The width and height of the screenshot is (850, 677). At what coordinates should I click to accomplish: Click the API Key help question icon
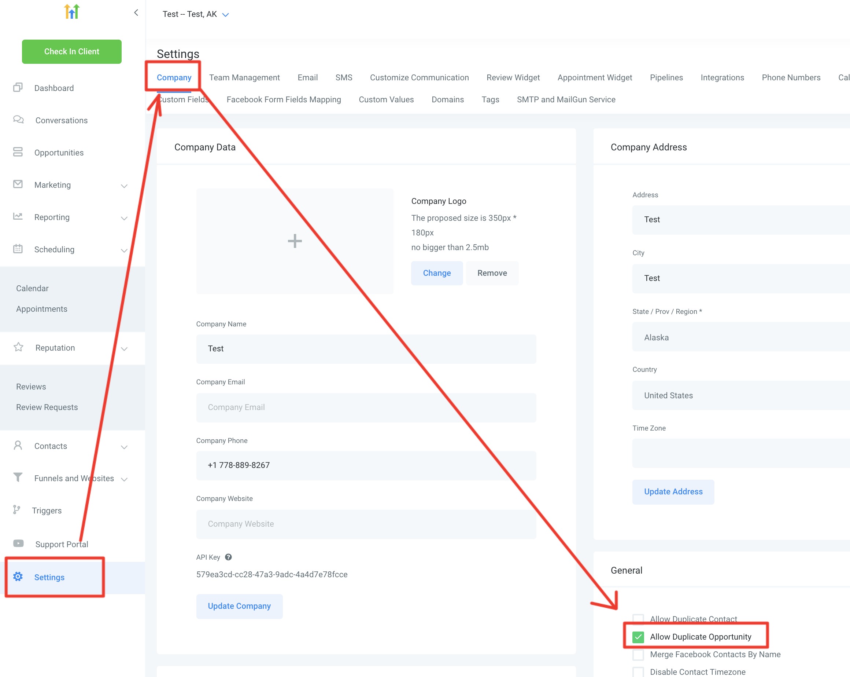228,557
